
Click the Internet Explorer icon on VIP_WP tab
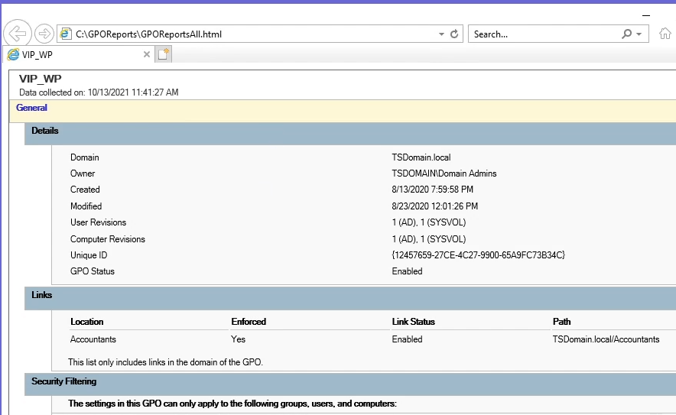pos(13,54)
